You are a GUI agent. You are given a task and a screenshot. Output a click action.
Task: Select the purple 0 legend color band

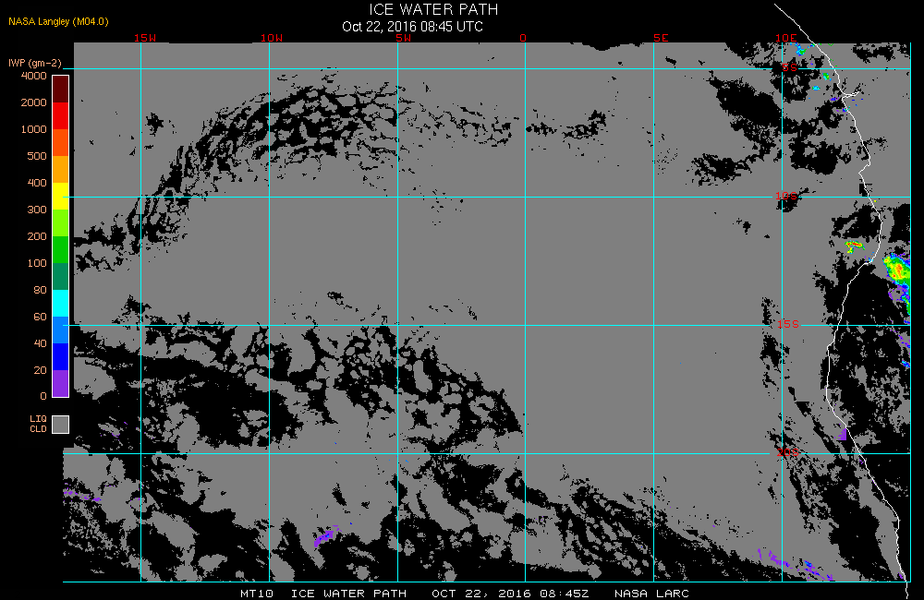pyautogui.click(x=61, y=383)
